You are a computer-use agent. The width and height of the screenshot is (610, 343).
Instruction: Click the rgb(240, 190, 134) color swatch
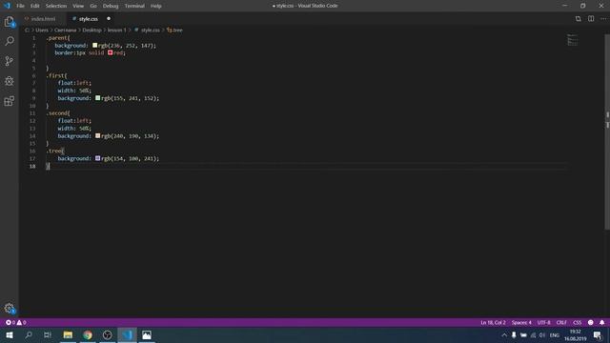(97, 135)
